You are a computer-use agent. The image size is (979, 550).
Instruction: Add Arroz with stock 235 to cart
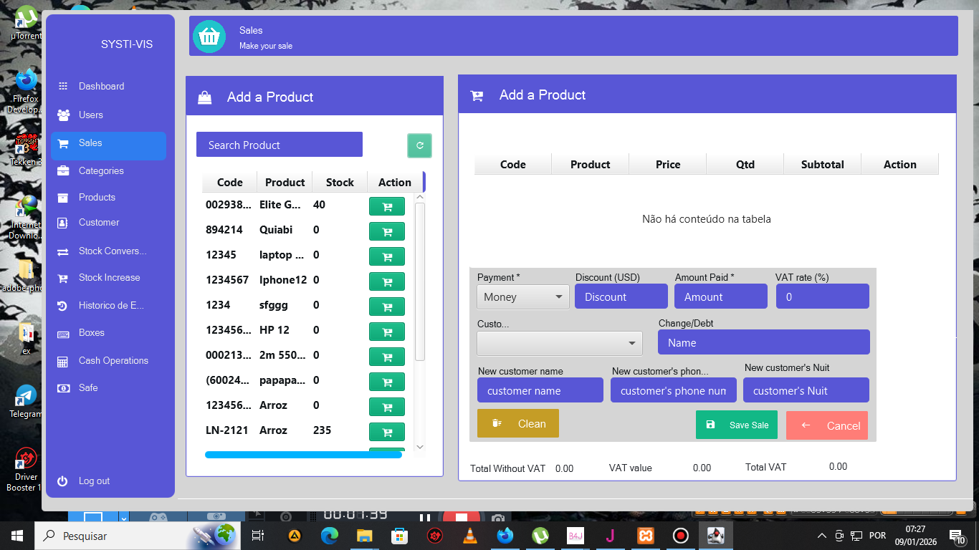pos(387,432)
